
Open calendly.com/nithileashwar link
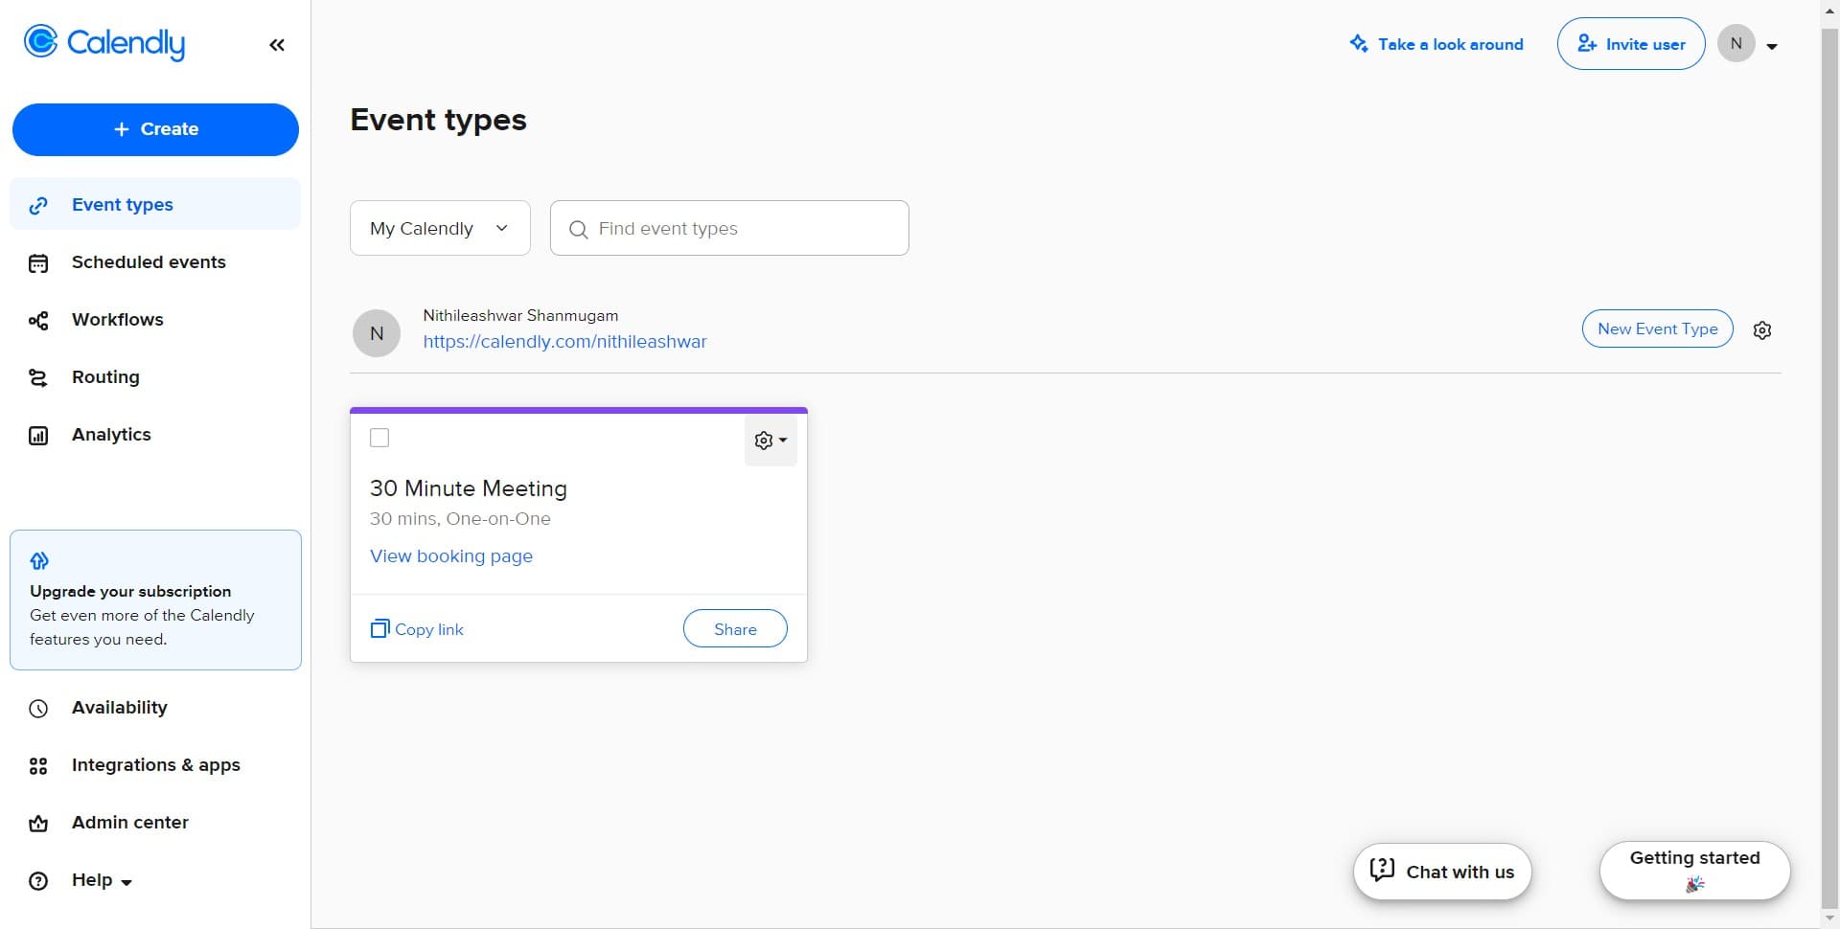pyautogui.click(x=564, y=342)
